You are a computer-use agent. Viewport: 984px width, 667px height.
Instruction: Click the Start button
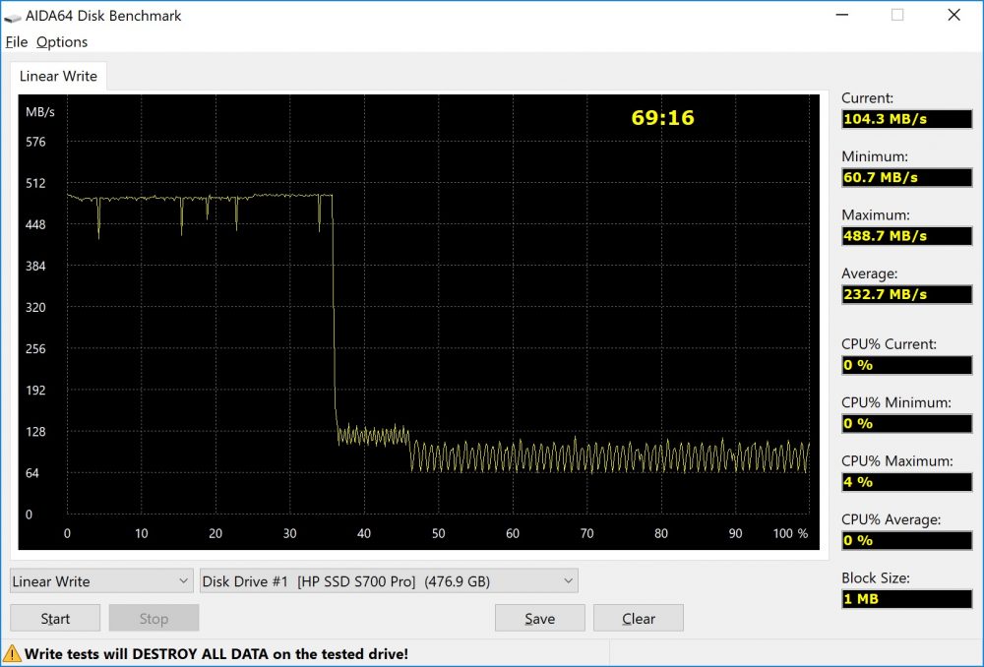[55, 618]
